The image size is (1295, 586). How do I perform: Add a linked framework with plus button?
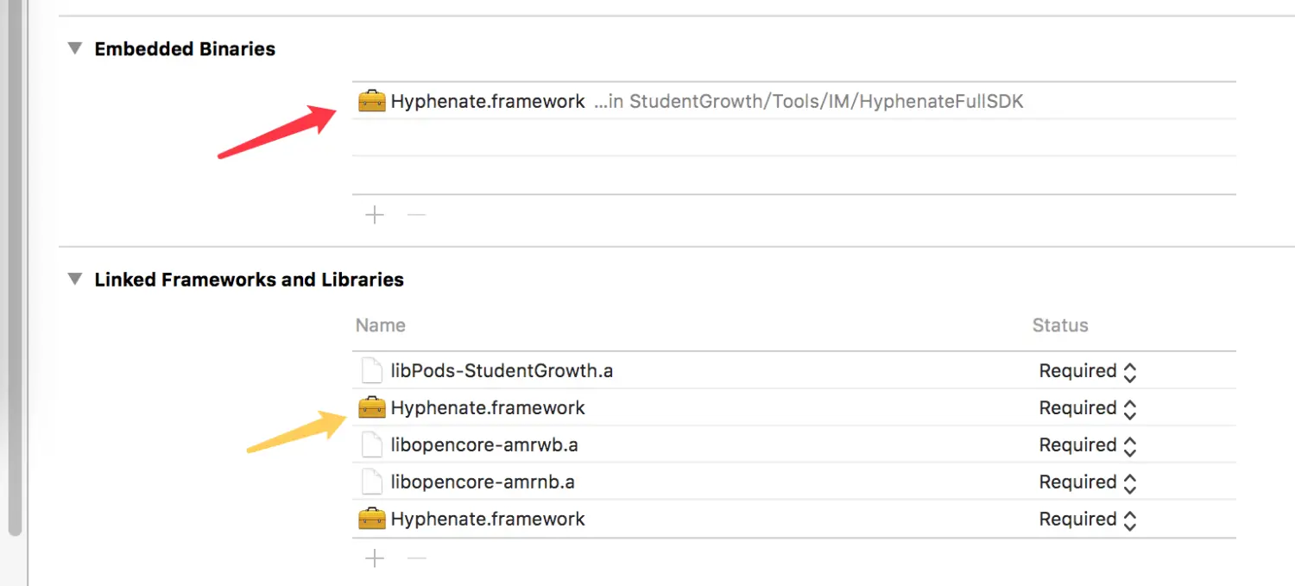pyautogui.click(x=375, y=559)
